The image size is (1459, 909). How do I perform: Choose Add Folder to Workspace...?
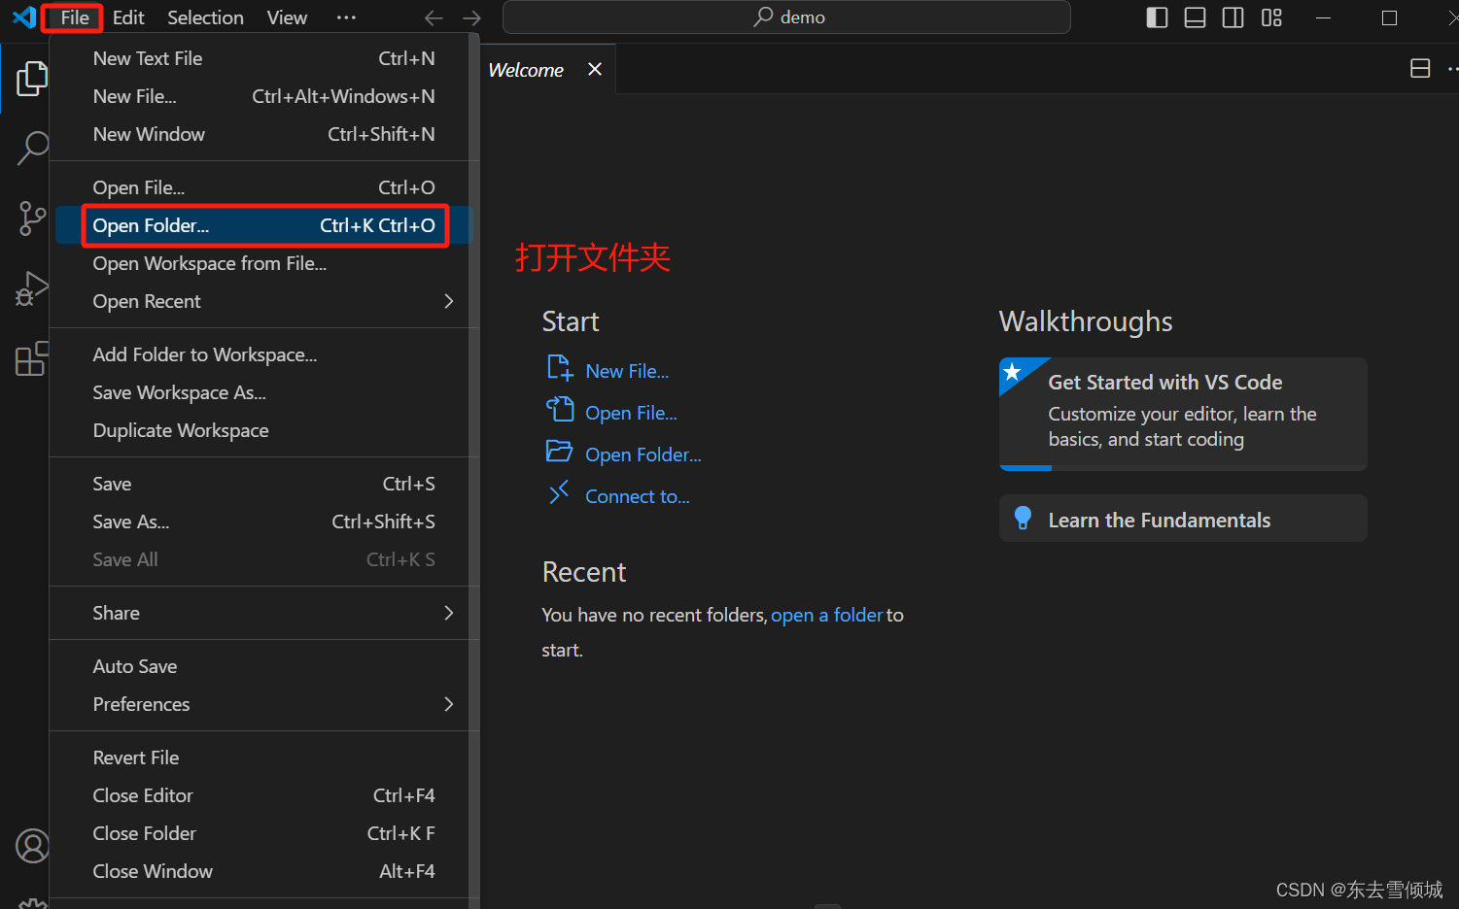(x=263, y=354)
